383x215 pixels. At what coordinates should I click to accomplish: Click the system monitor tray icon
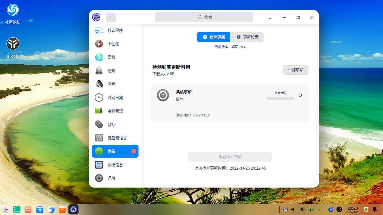pos(331,209)
